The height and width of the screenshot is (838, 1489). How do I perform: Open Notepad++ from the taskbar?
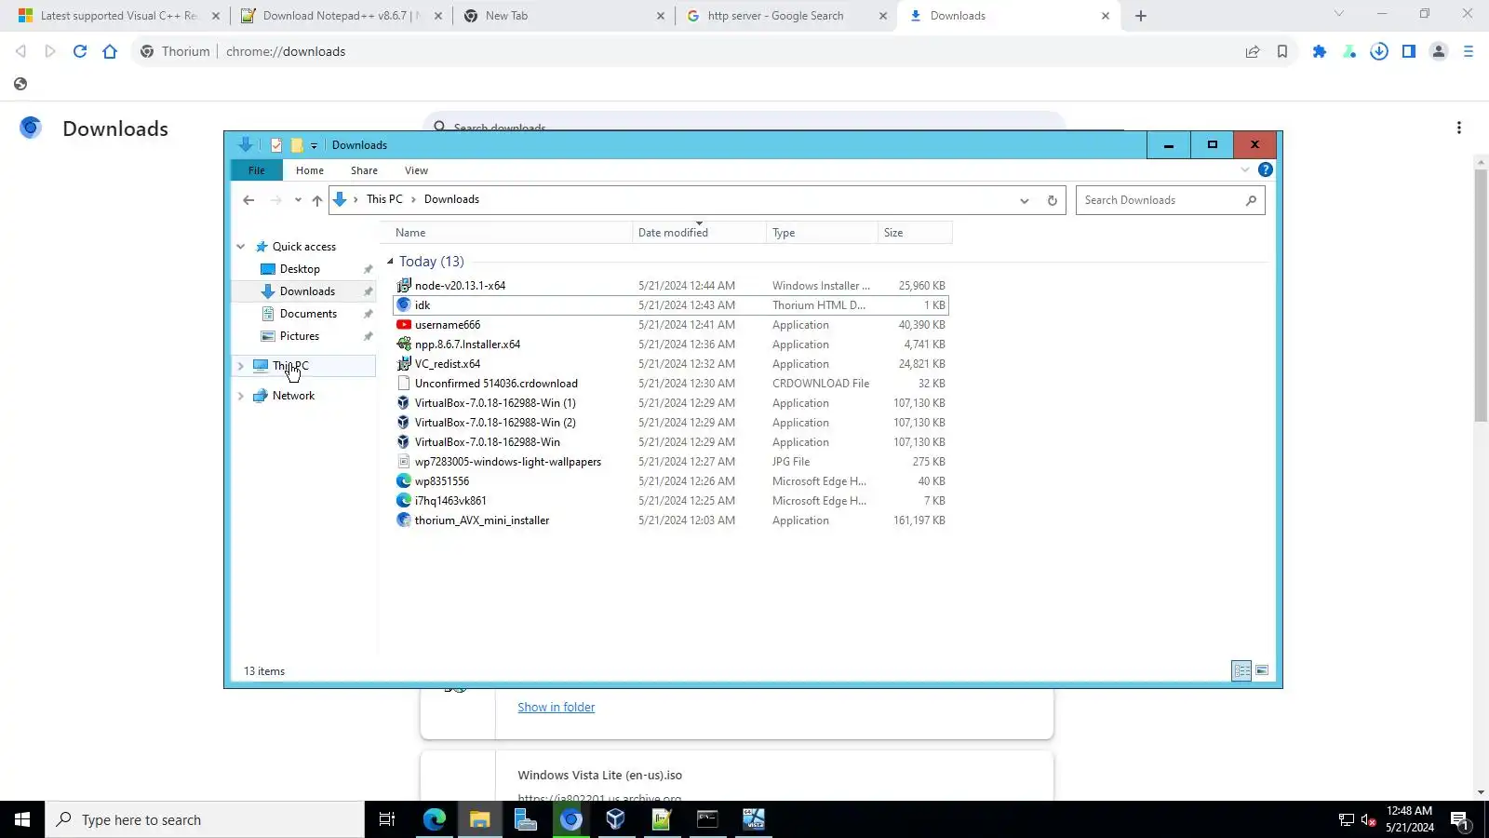tap(662, 819)
